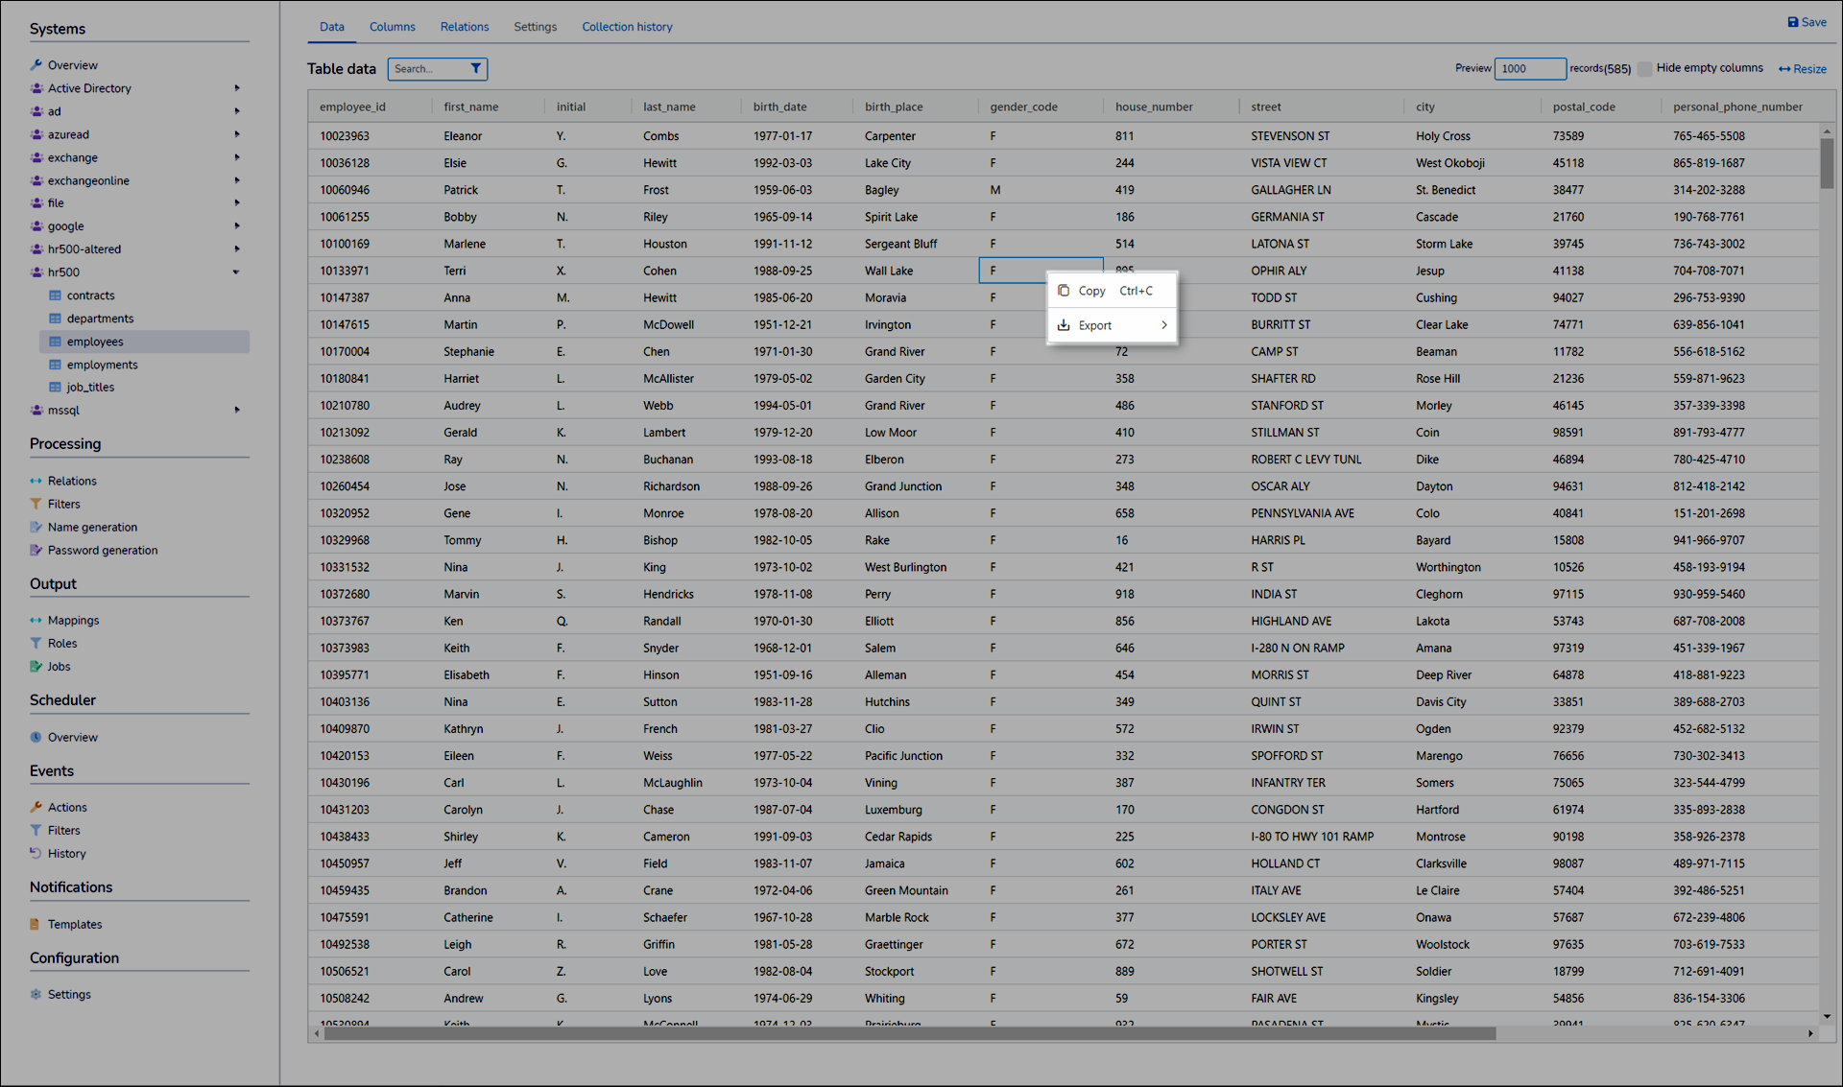Viewport: 1843px width, 1087px height.
Task: Open the Relations tab
Action: pos(464,27)
